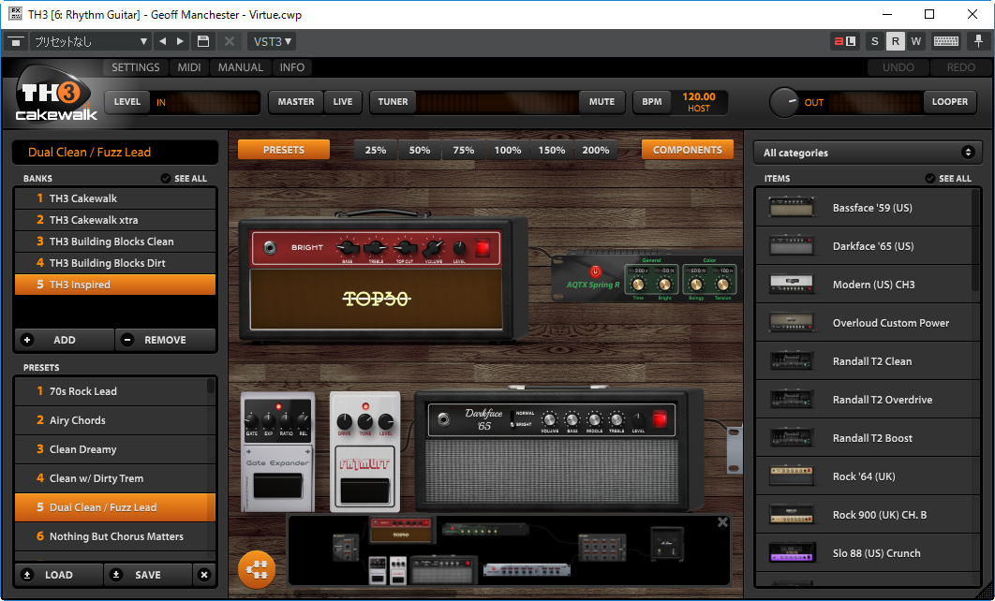Select the TOP30 amplifier head
Image resolution: width=995 pixels, height=601 pixels.
point(382,279)
